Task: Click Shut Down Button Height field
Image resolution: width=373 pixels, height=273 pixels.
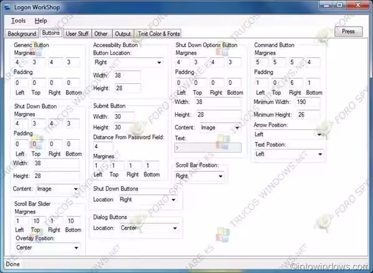Action: click(57, 176)
